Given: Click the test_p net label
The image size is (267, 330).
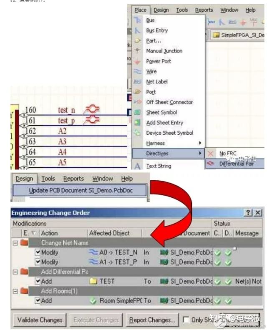Looking at the screenshot, I should click(x=66, y=121).
